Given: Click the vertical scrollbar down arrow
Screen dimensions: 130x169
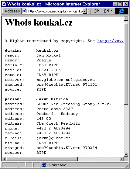Looking at the screenshot, I should (126, 155).
